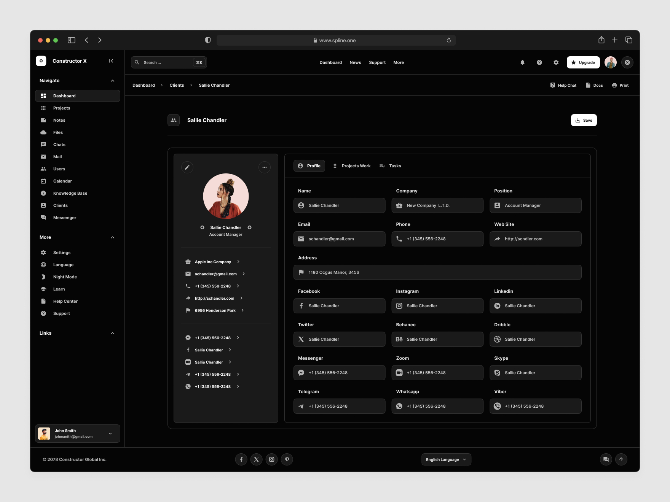The height and width of the screenshot is (502, 670).
Task: Click the browser sidebar toggle icon
Action: click(x=72, y=40)
